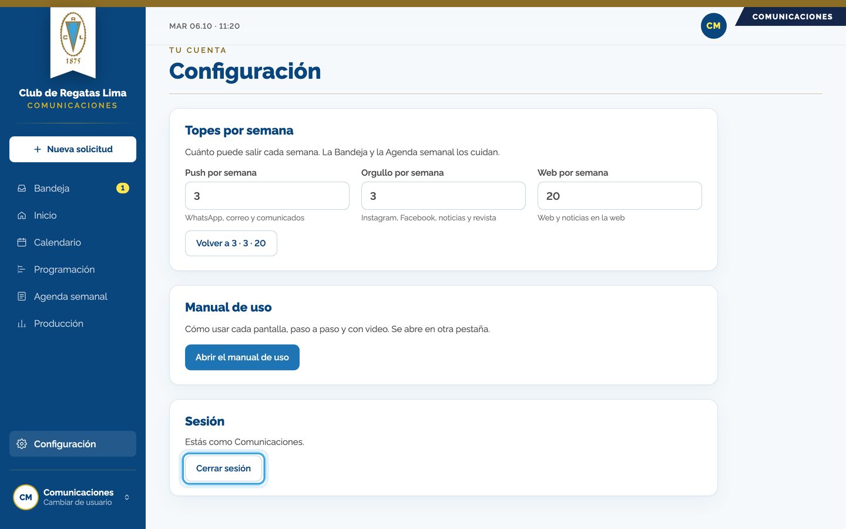Click the Club de Regatas Lima title text

click(73, 93)
